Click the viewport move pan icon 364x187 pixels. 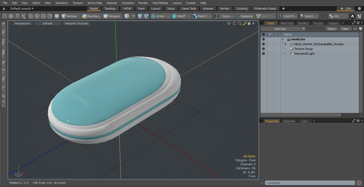[x=229, y=24]
